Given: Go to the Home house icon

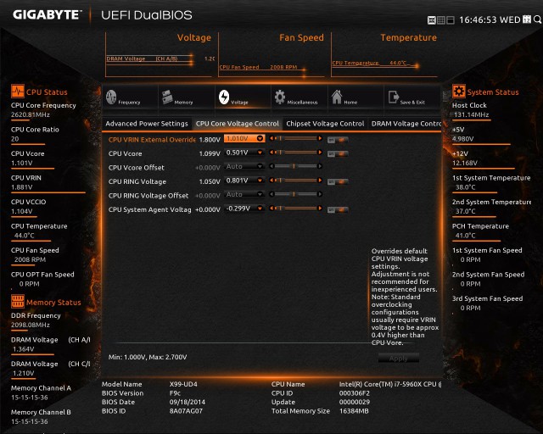Looking at the screenshot, I should tap(337, 97).
